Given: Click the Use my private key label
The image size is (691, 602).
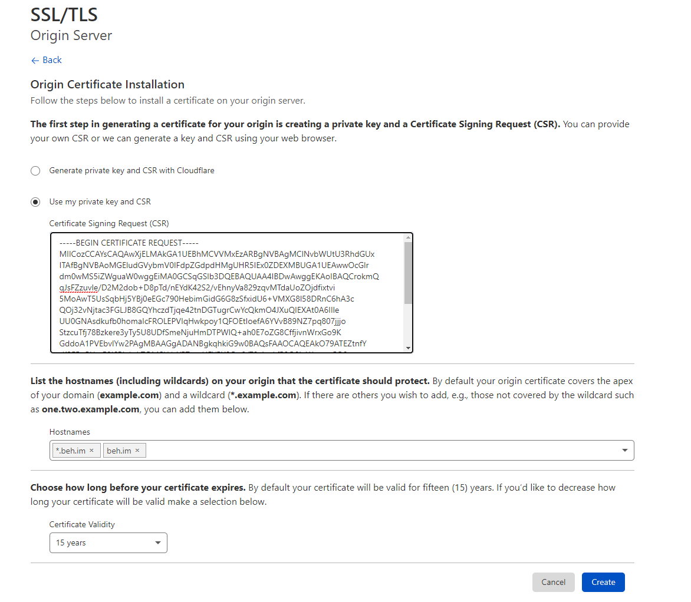Looking at the screenshot, I should click(100, 202).
